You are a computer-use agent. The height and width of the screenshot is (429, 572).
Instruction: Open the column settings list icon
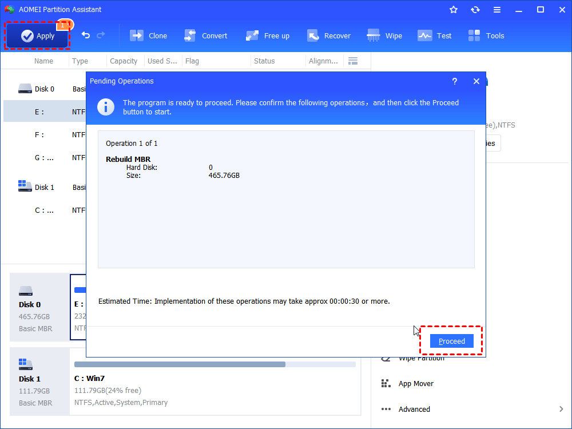pos(353,61)
